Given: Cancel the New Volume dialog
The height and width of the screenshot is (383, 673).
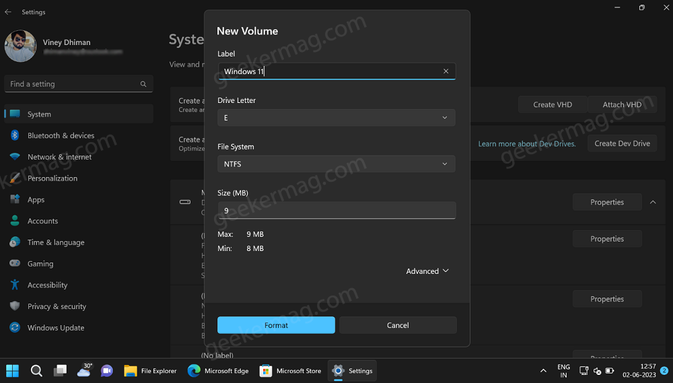Looking at the screenshot, I should [x=398, y=325].
